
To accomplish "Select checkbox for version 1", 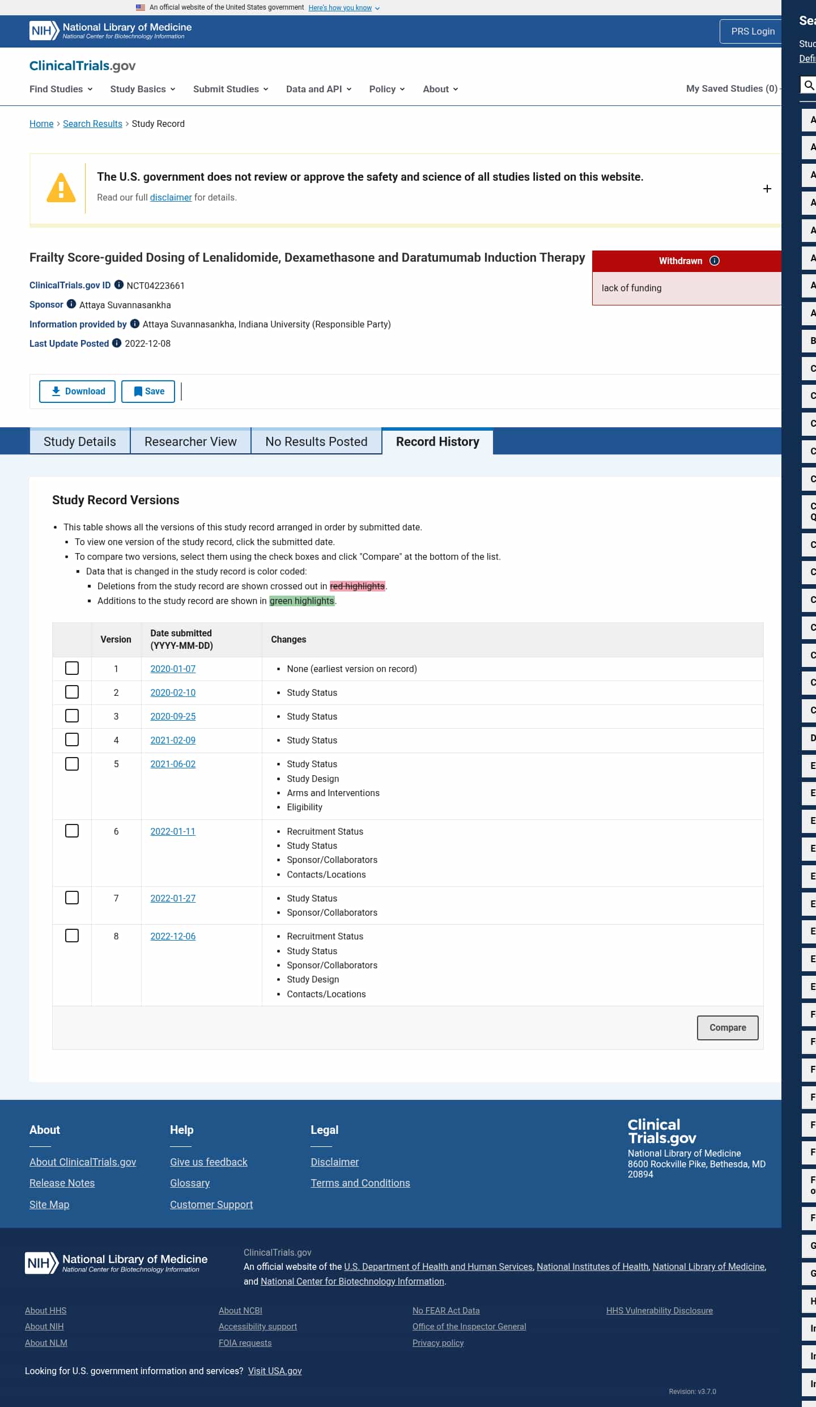I will pos(72,668).
